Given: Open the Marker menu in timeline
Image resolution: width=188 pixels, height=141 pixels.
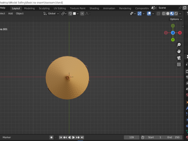Looking at the screenshot, I should tap(7, 137).
